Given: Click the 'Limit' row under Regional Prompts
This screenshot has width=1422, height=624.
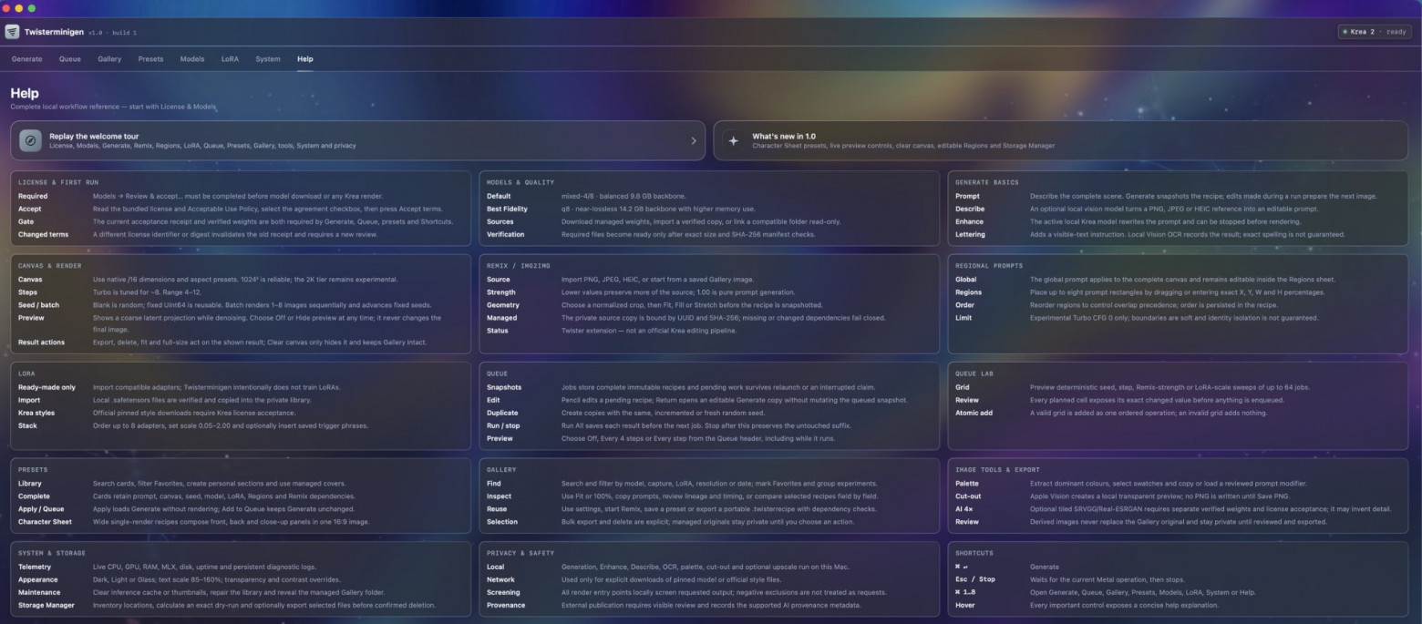Looking at the screenshot, I should point(1178,318).
